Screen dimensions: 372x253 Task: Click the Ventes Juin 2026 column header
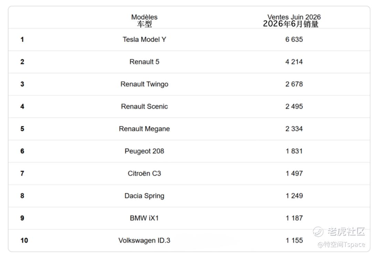[292, 20]
